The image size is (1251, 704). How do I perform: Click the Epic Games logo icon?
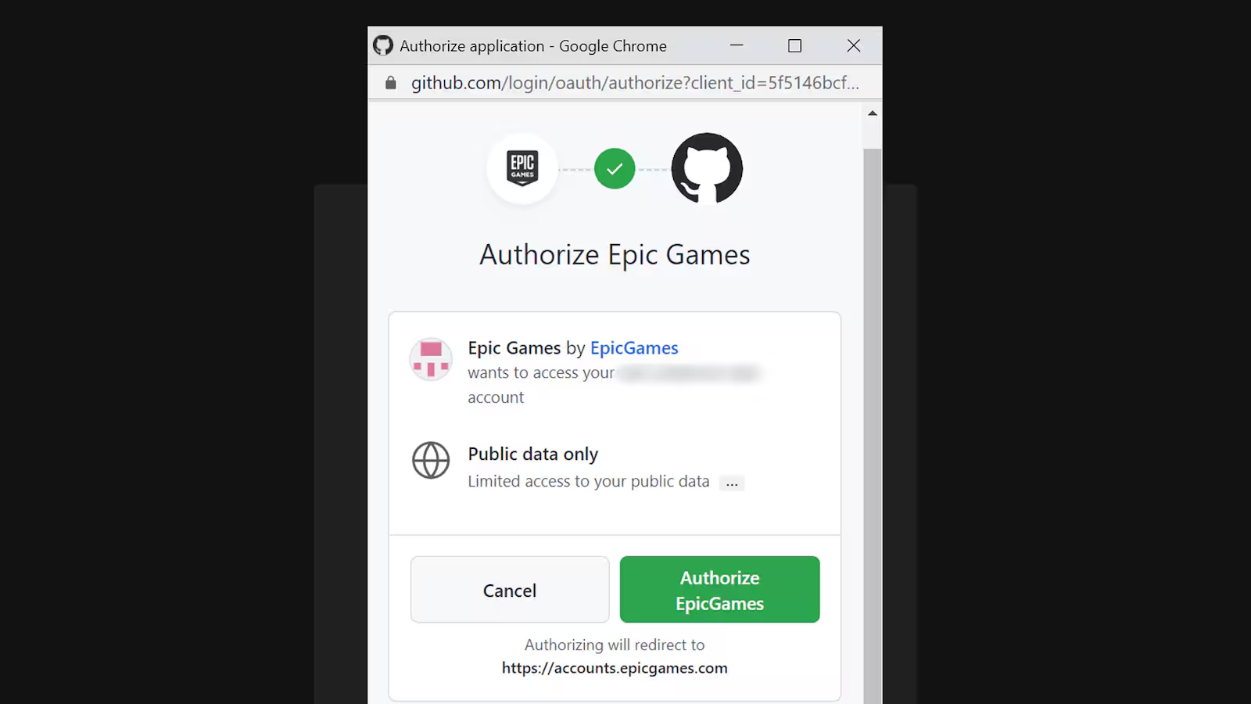522,168
